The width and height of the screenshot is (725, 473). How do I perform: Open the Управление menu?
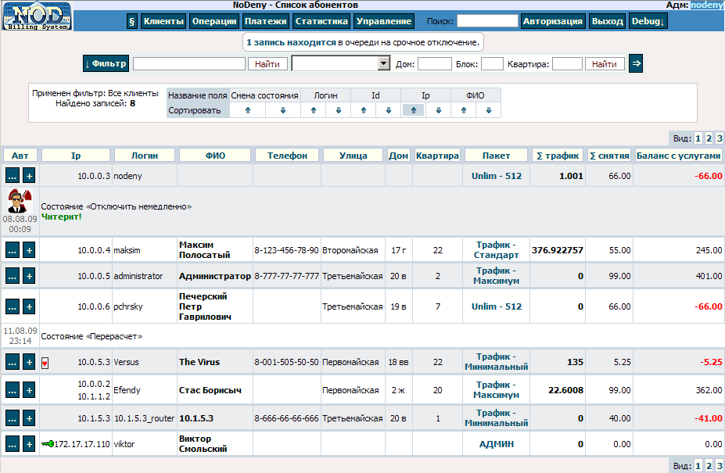tap(384, 21)
